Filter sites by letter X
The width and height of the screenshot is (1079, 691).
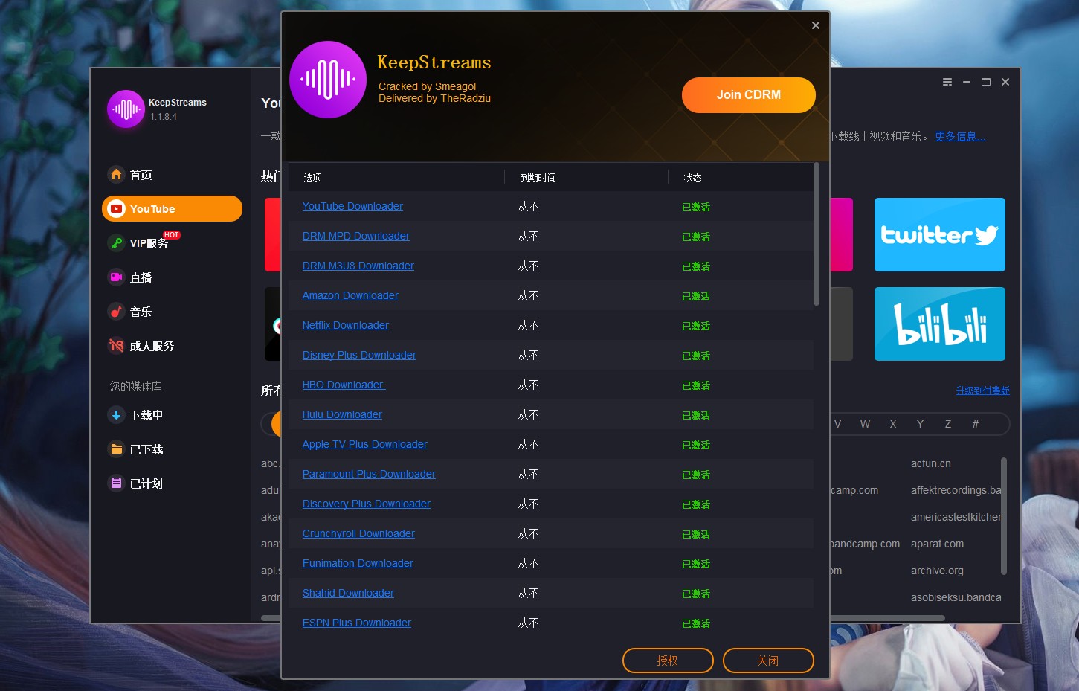893,424
